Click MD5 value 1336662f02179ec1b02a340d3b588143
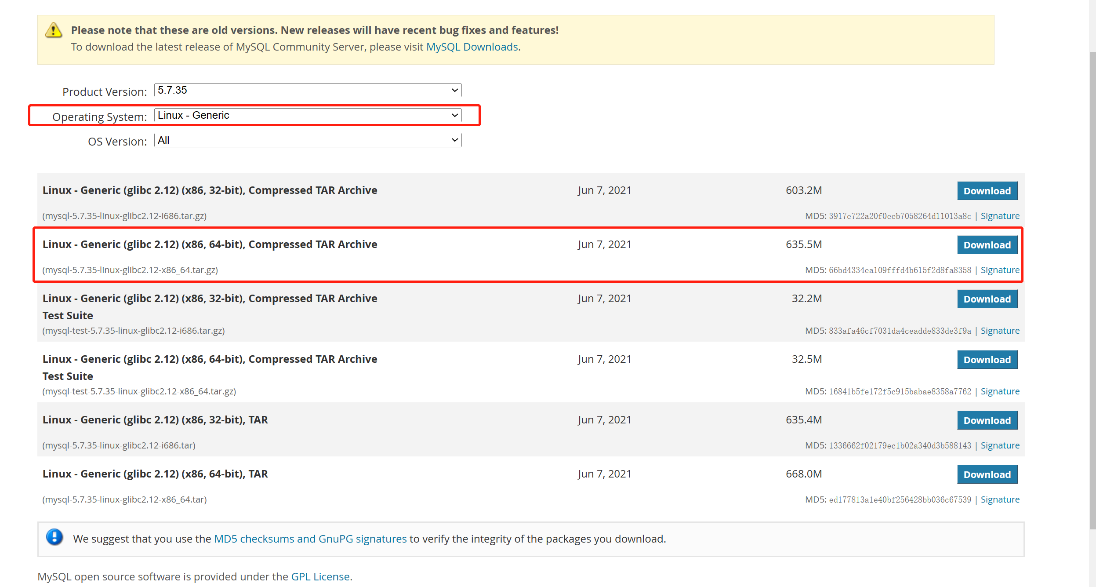 [x=900, y=445]
